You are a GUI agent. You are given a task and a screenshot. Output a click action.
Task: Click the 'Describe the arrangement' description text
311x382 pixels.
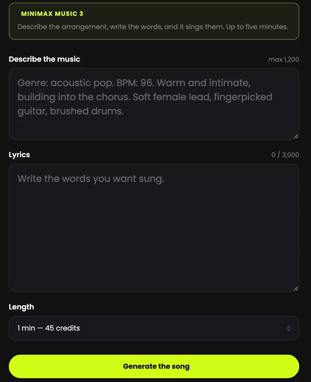pyautogui.click(x=153, y=27)
